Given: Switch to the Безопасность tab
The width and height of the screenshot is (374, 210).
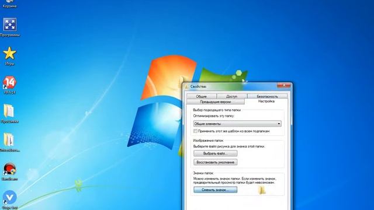Looking at the screenshot, I should (x=267, y=96).
